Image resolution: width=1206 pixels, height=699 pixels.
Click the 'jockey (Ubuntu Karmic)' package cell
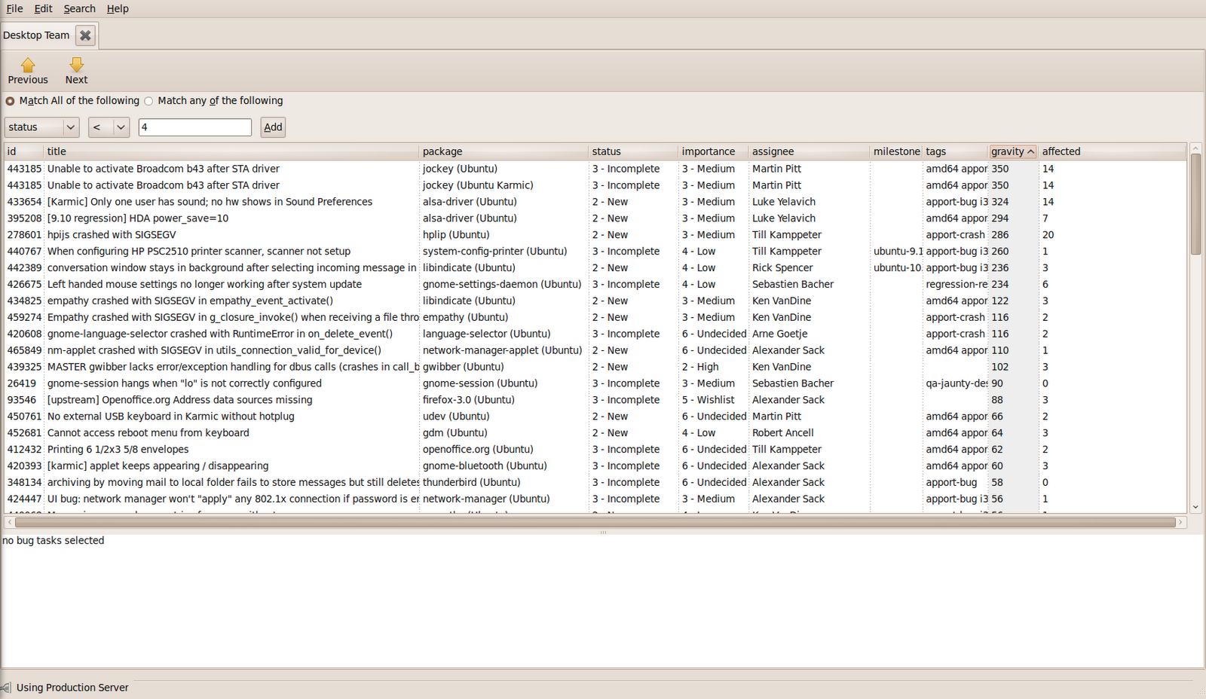(478, 185)
